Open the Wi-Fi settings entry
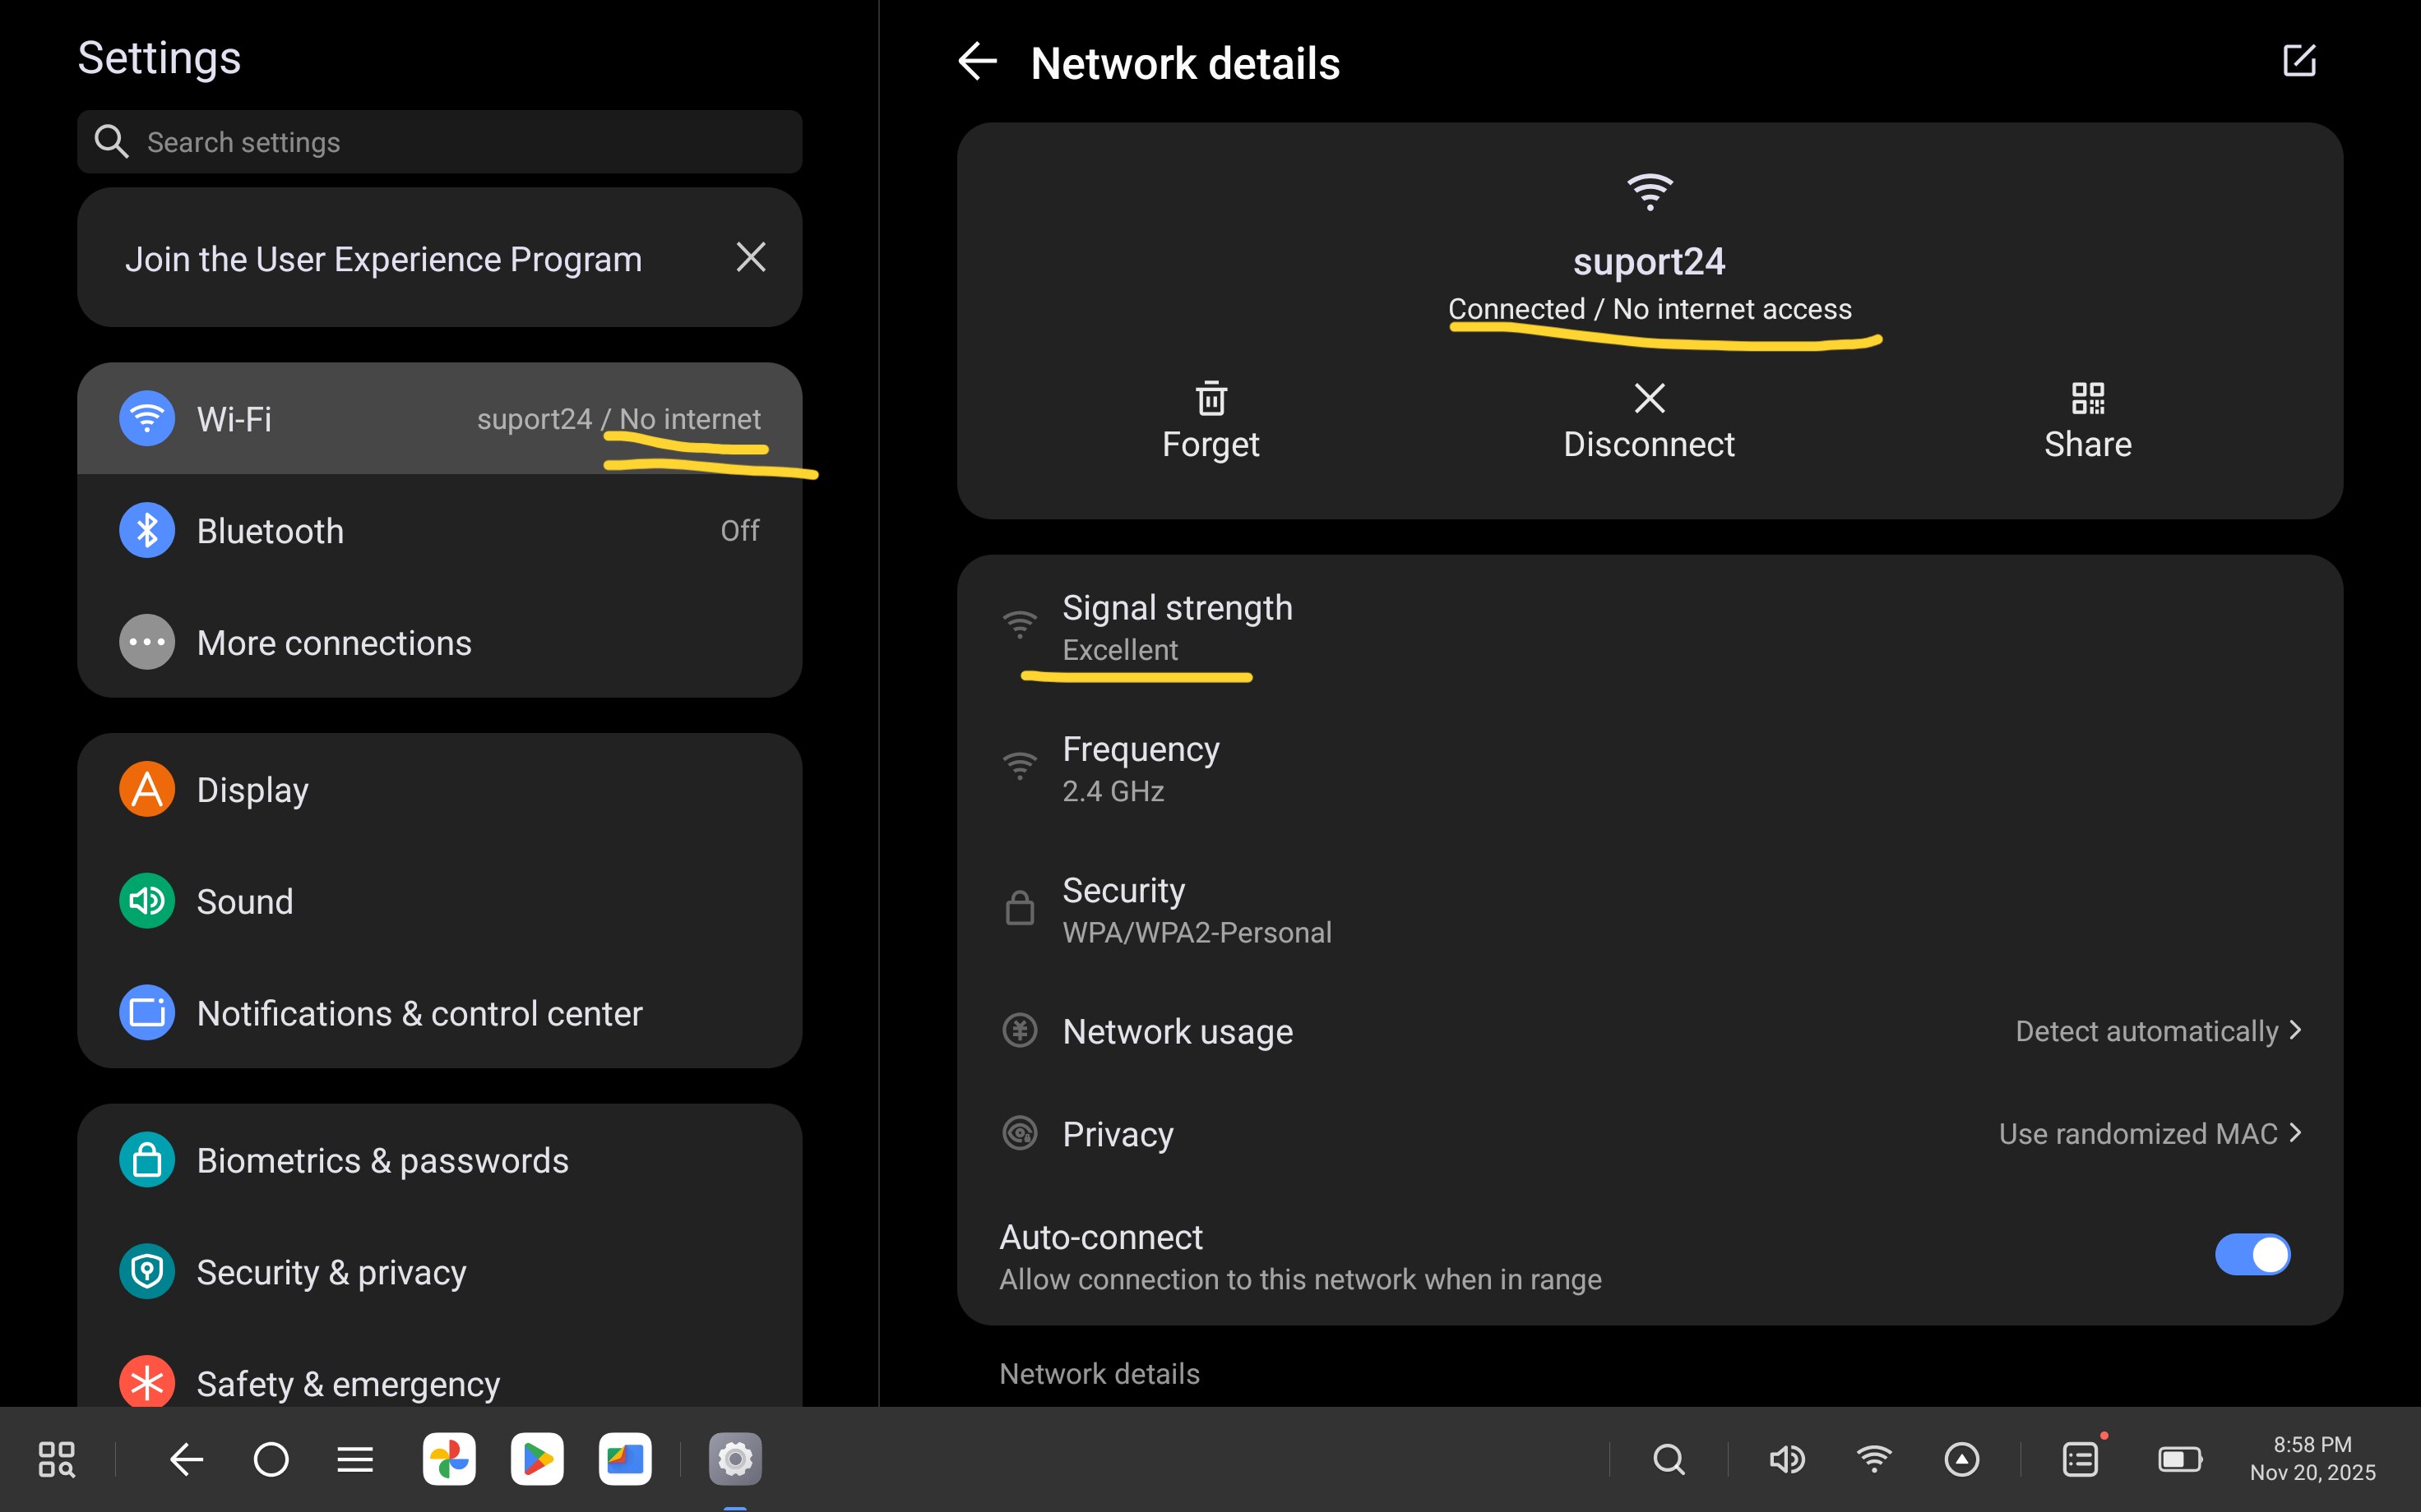Screen dimensions: 2421x1512 [439, 418]
